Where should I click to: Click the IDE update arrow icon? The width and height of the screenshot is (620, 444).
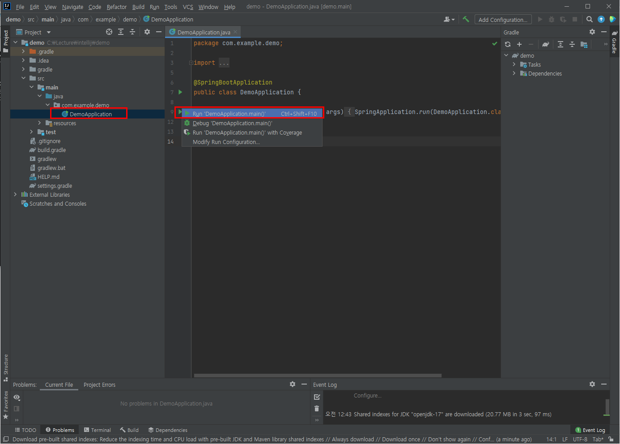click(x=601, y=19)
